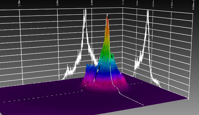This screenshot has height=115, width=199.
Task: Pick the 7,11e axis tick label
Action: click(x=123, y=2)
